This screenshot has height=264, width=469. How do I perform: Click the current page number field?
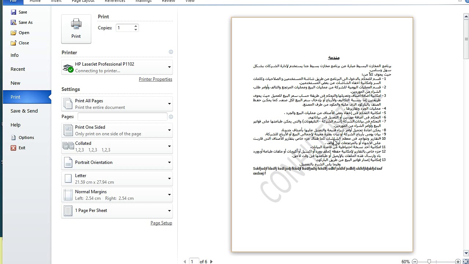(193, 261)
